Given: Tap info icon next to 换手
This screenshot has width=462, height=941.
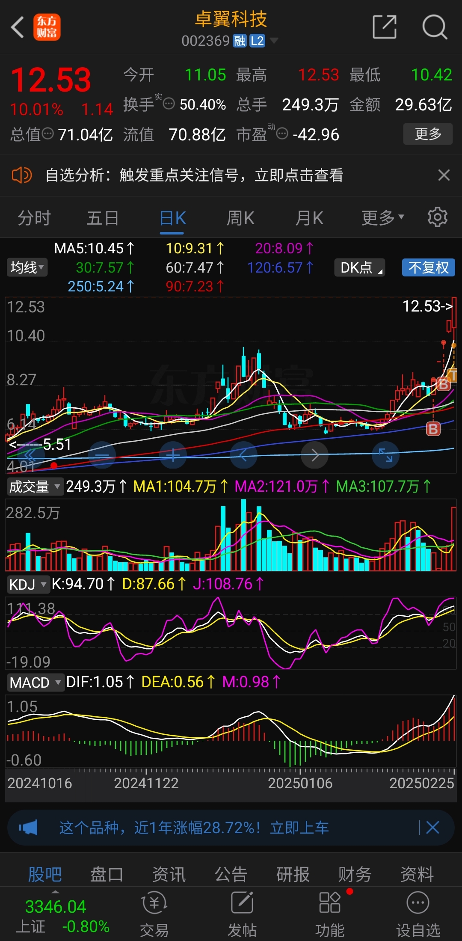Looking at the screenshot, I should coord(169,104).
